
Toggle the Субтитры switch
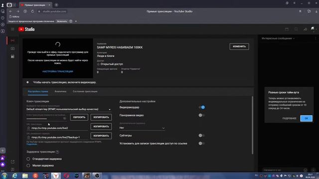pyautogui.click(x=201, y=135)
